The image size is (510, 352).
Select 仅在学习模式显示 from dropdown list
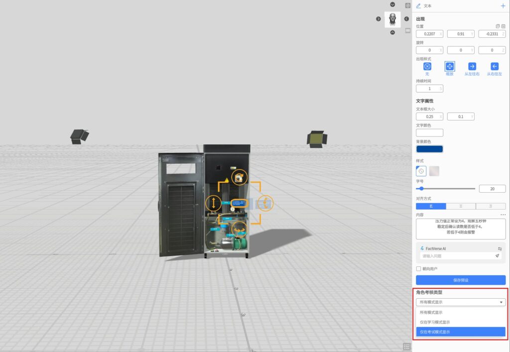(461, 322)
